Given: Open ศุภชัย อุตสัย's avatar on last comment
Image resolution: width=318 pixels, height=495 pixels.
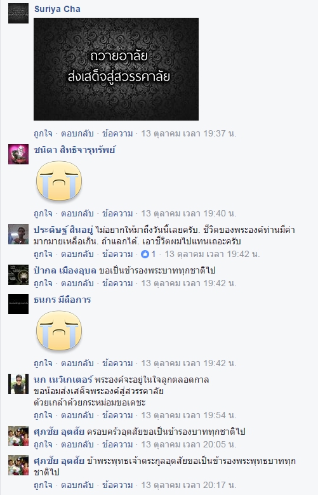Looking at the screenshot, I should point(18,465).
